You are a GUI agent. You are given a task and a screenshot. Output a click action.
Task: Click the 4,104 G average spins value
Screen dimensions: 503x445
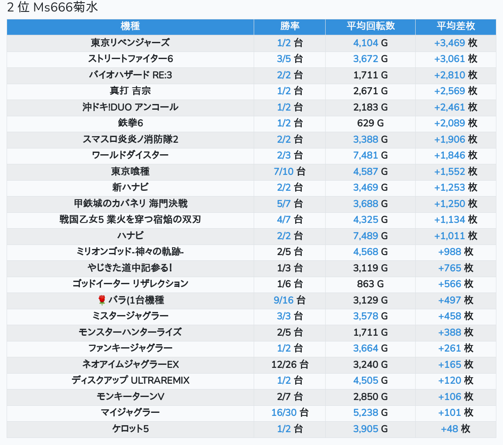371,43
